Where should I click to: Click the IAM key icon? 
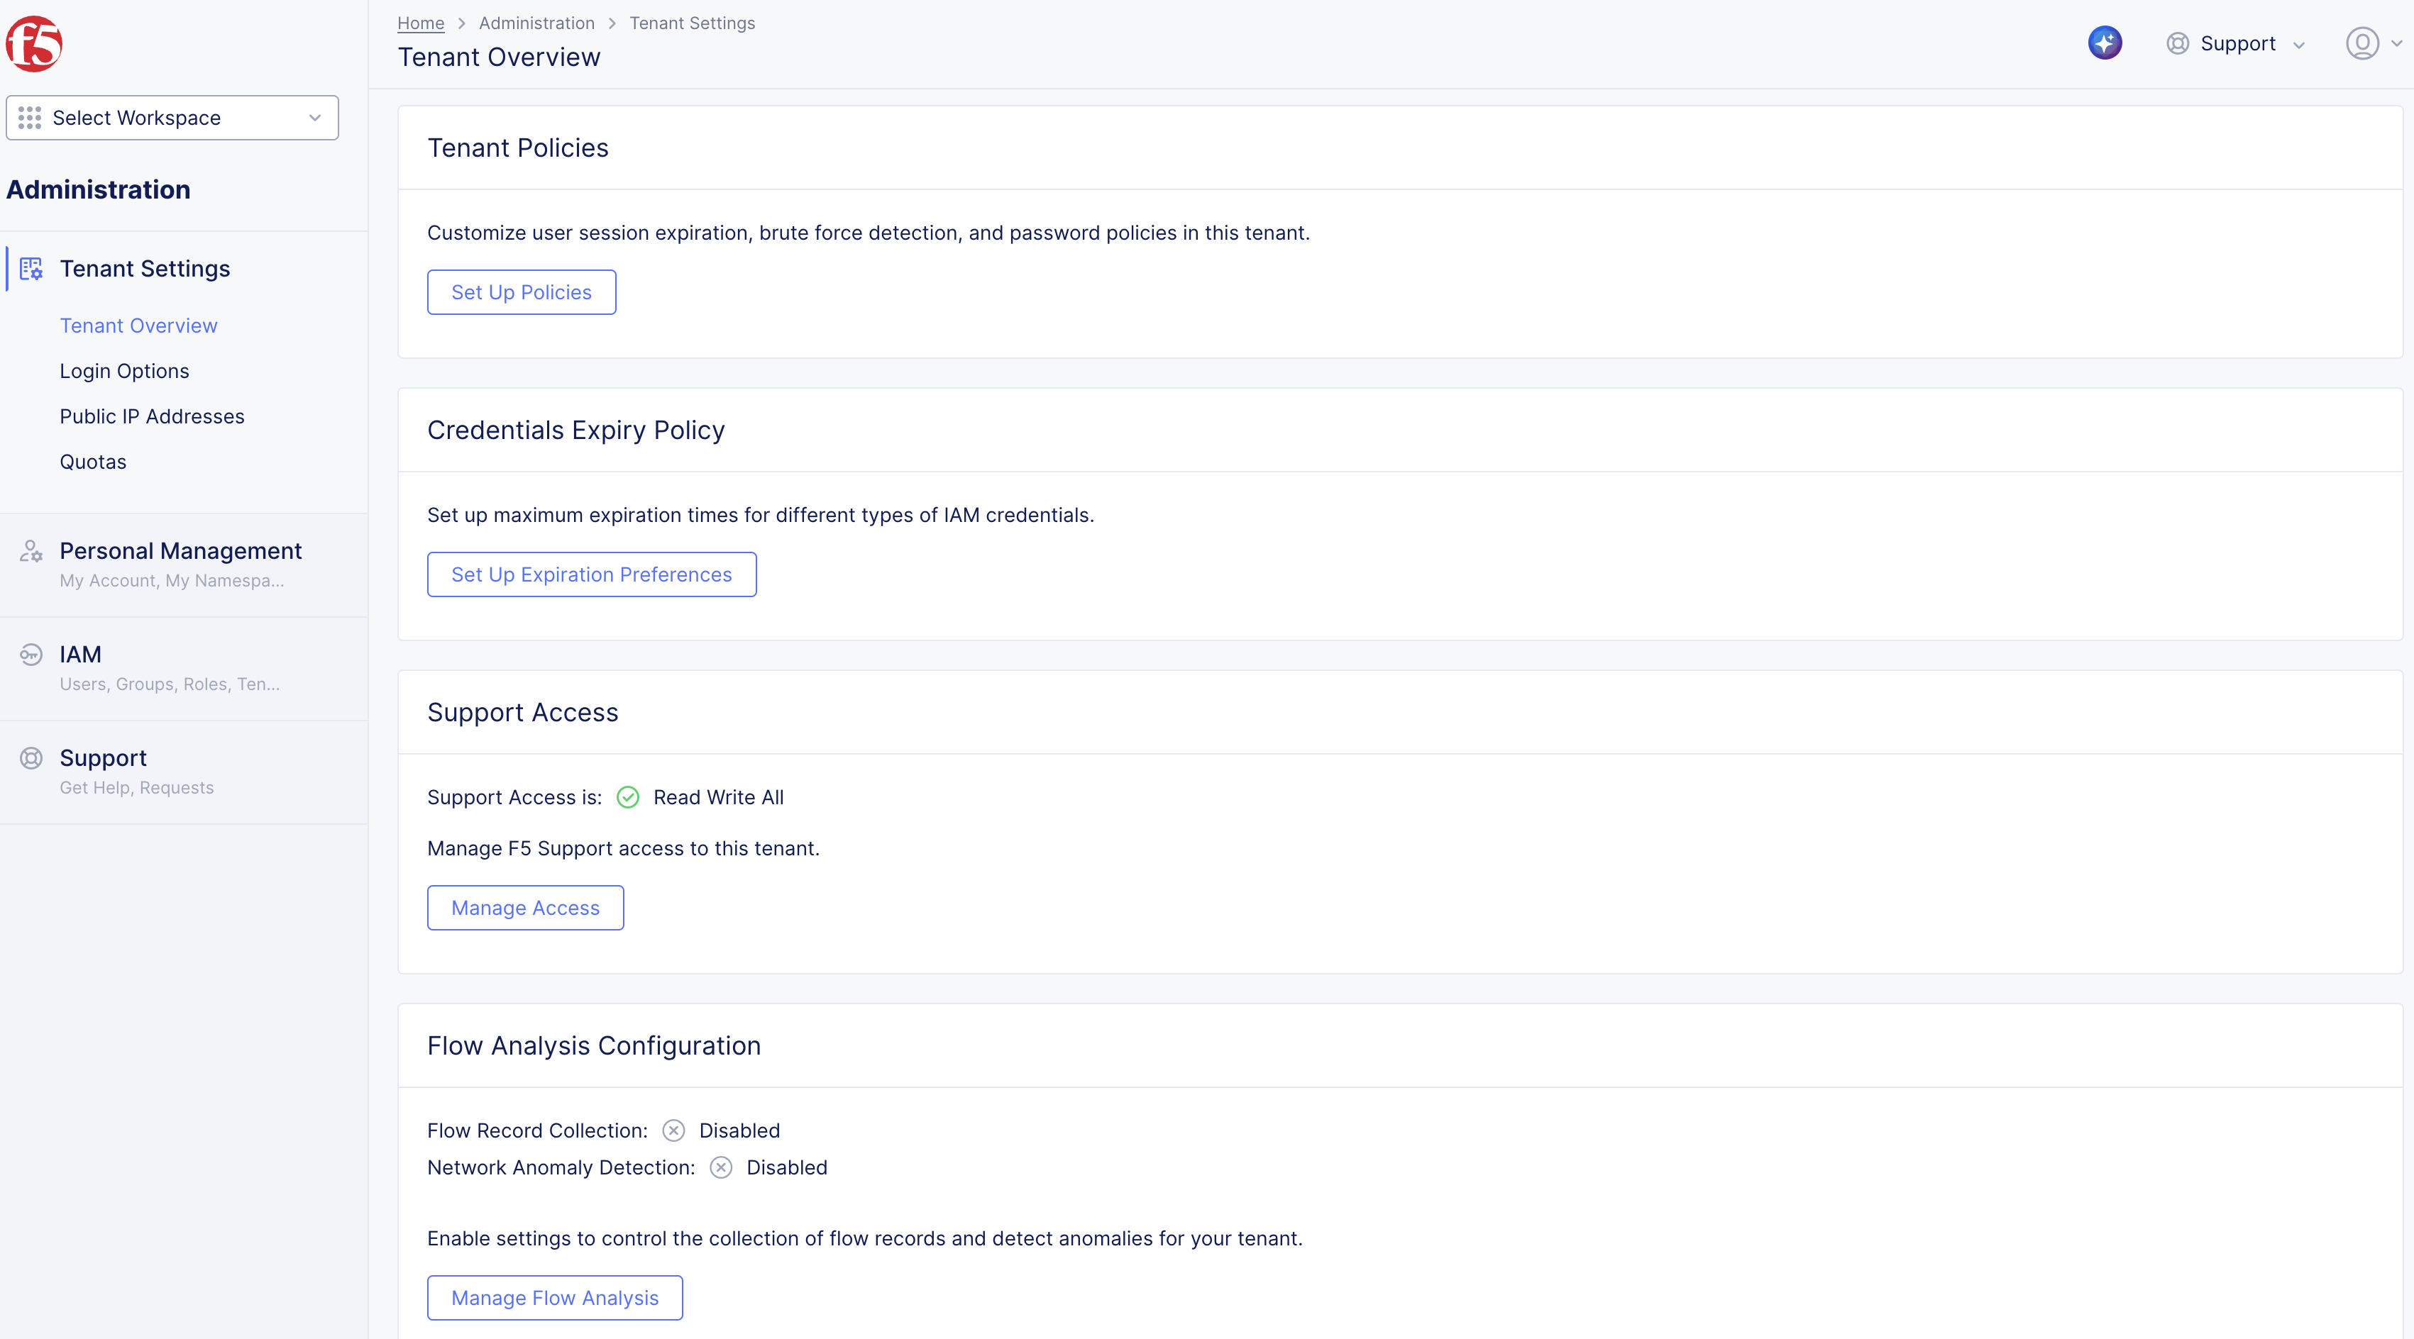[31, 655]
